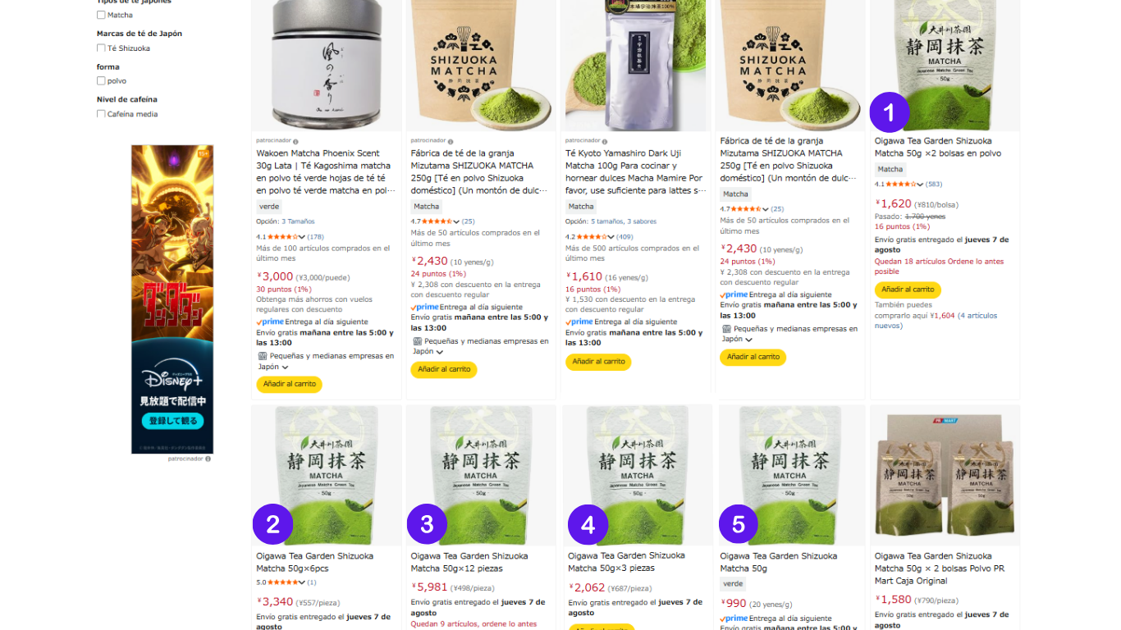Screen dimensions: 1121x630
Task: Click the purple number 5 marker
Action: 739,524
